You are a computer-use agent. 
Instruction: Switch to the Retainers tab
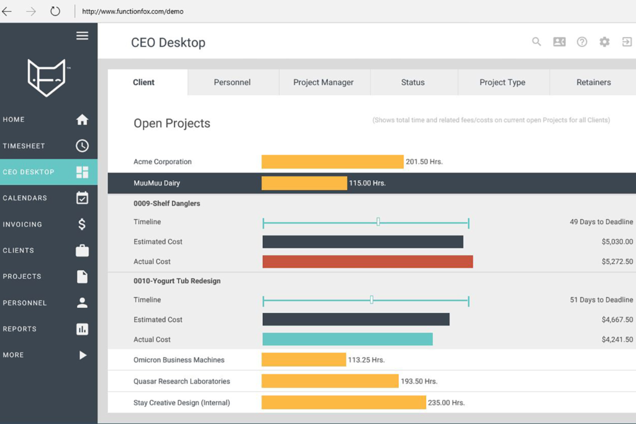[593, 83]
